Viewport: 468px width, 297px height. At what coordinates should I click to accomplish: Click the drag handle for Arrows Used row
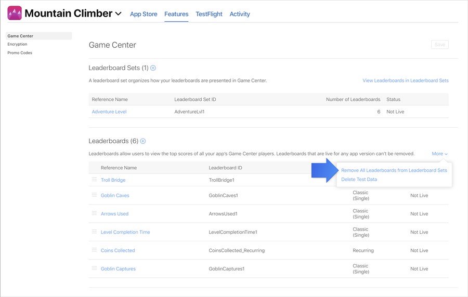click(x=94, y=213)
